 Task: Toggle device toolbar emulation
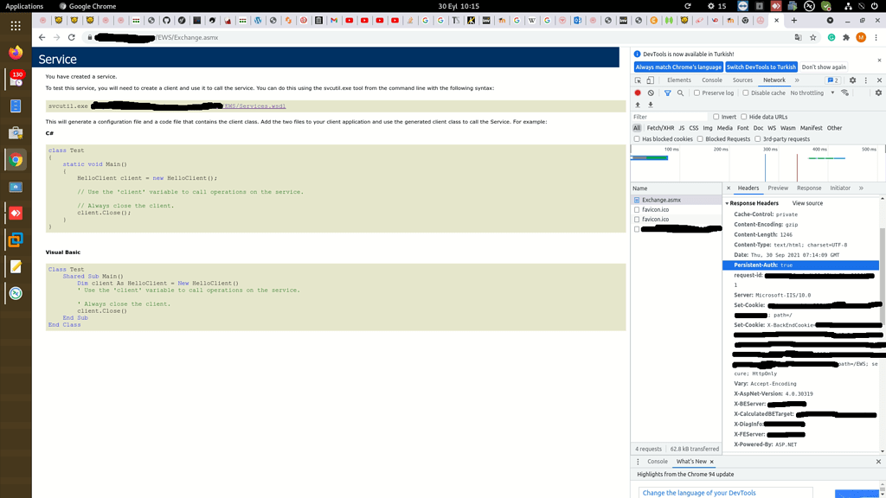point(651,80)
